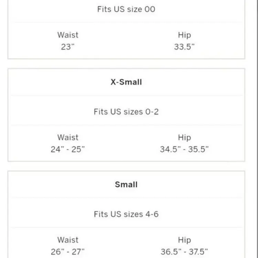Click the Hip label above 34.5" - 35.5"
The image size is (258, 258).
pos(184,137)
